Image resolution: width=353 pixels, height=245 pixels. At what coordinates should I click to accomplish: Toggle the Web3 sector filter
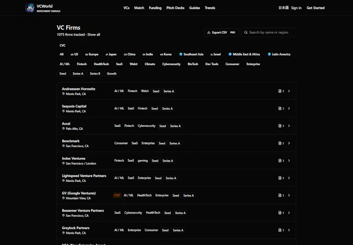click(134, 64)
